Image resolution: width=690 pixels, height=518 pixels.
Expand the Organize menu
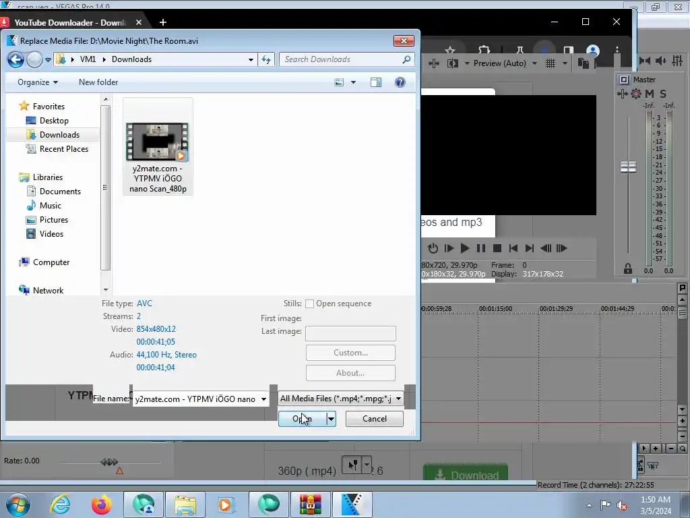(x=38, y=82)
